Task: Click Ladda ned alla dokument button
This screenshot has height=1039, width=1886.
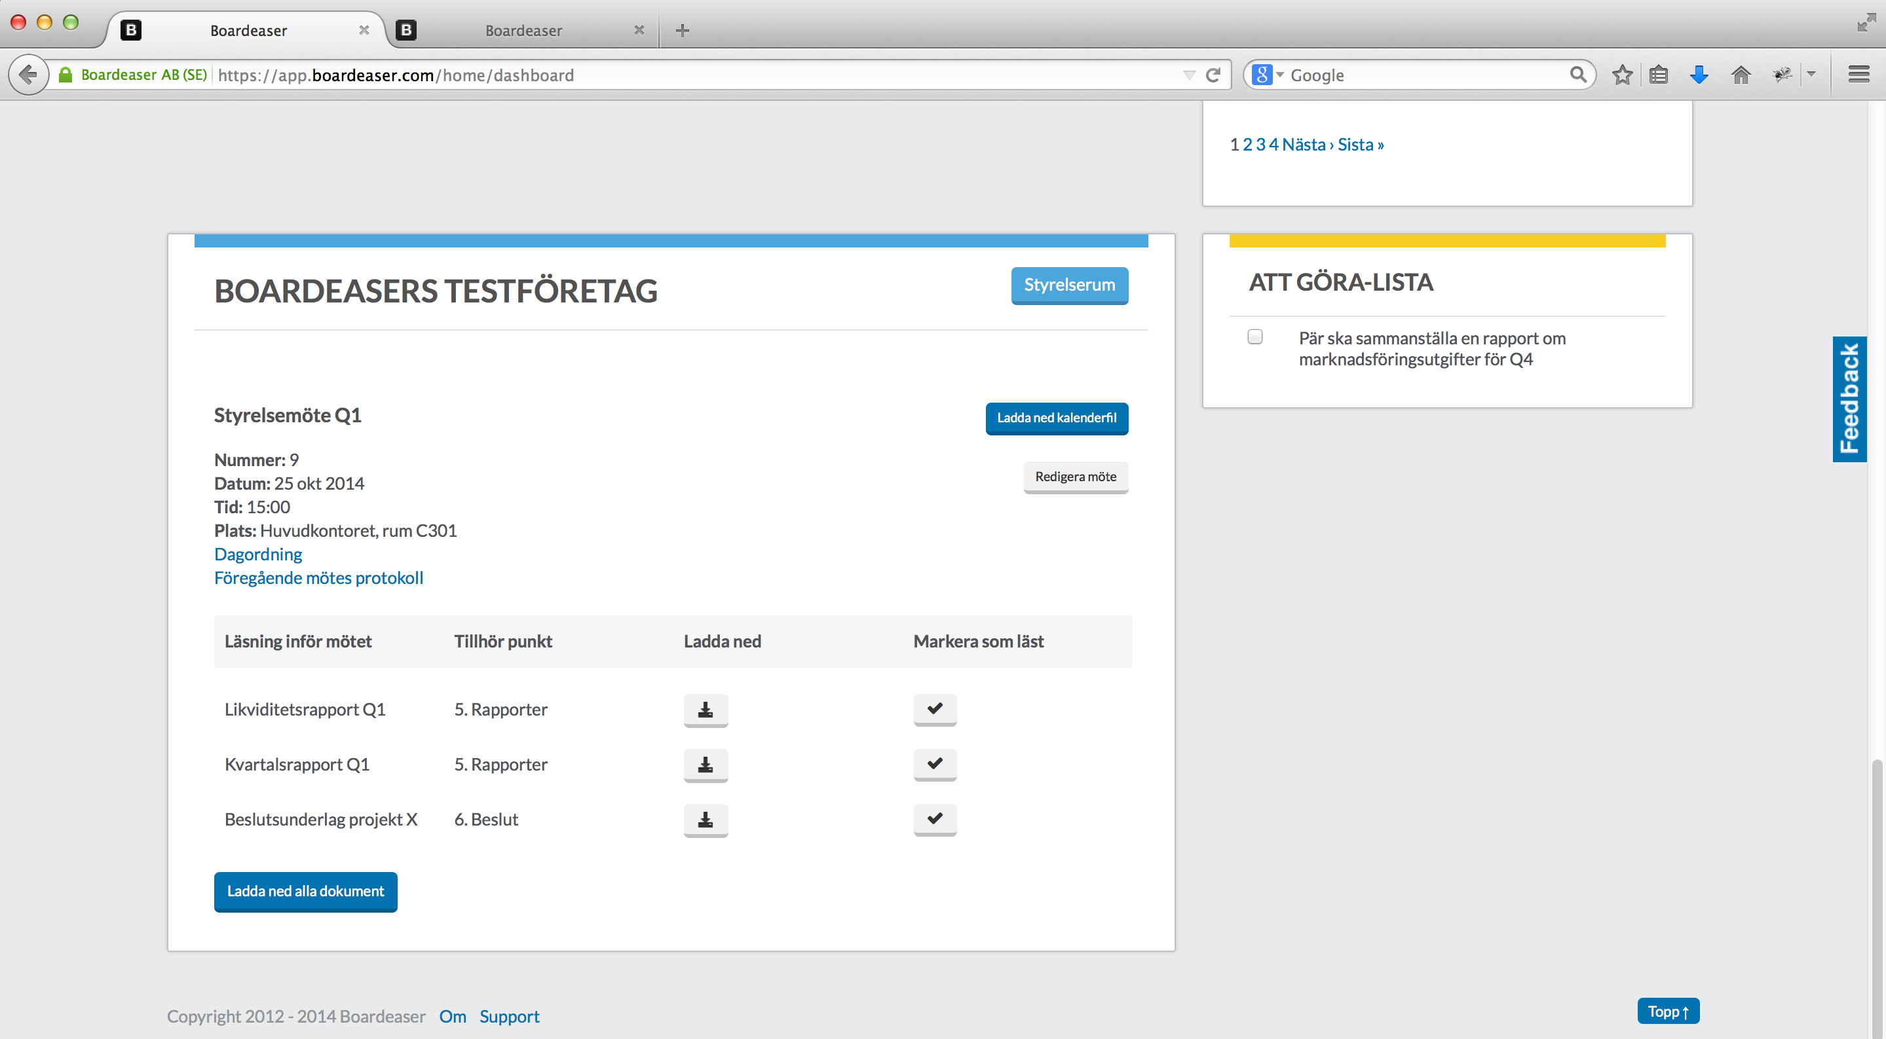Action: (305, 891)
